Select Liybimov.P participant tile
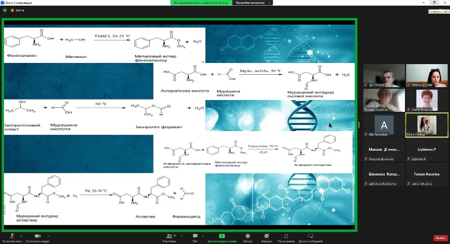The width and height of the screenshot is (450, 244). (427, 150)
